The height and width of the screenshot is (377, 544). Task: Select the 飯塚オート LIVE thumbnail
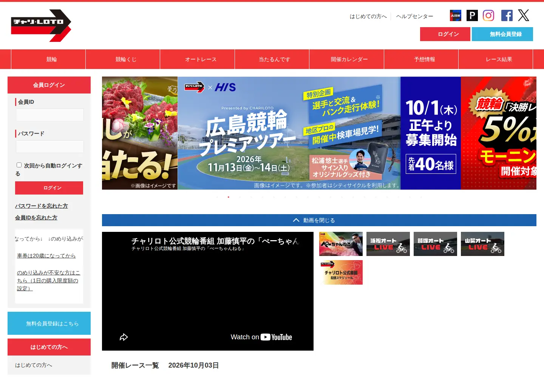point(435,244)
